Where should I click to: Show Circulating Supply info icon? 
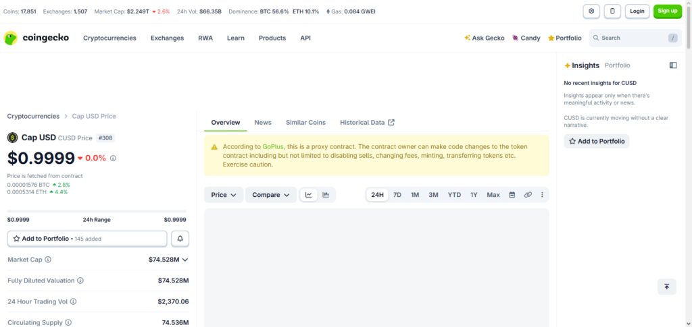(68, 322)
